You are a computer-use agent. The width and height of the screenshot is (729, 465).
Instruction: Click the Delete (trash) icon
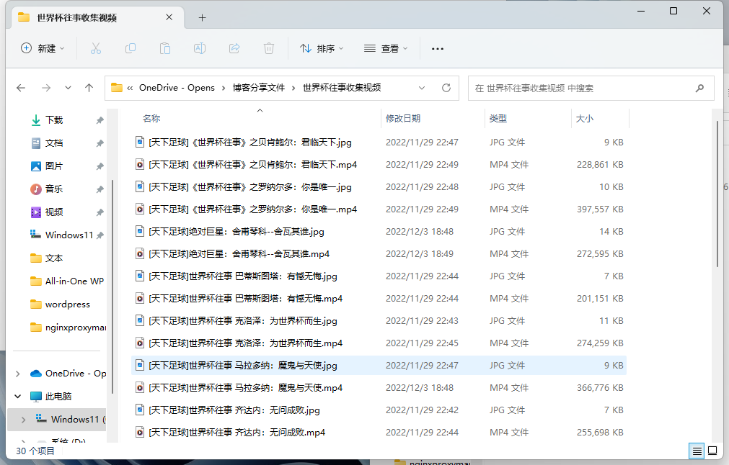coord(268,48)
